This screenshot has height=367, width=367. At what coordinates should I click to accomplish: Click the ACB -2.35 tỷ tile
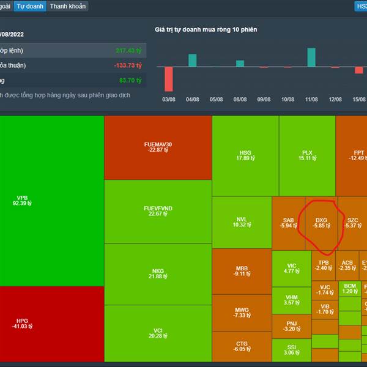point(347,265)
